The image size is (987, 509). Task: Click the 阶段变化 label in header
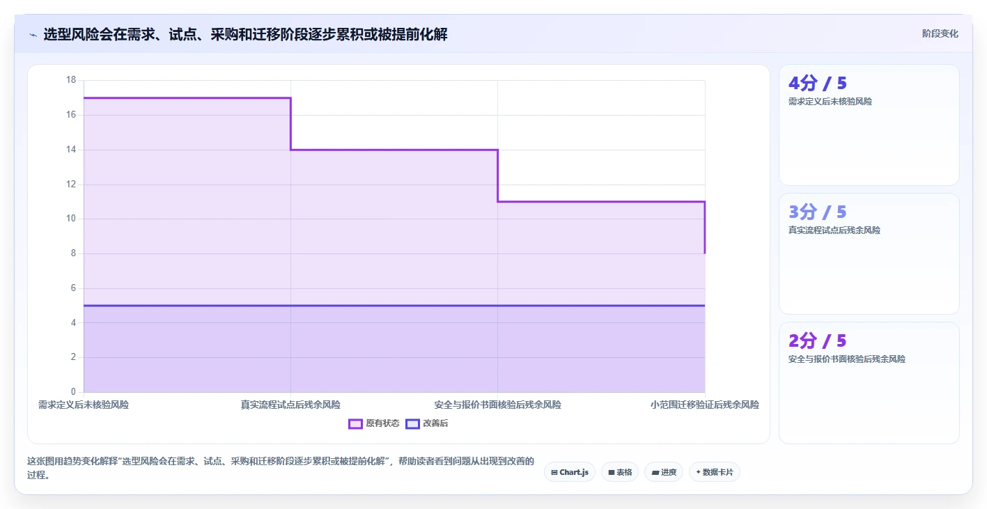(x=940, y=33)
